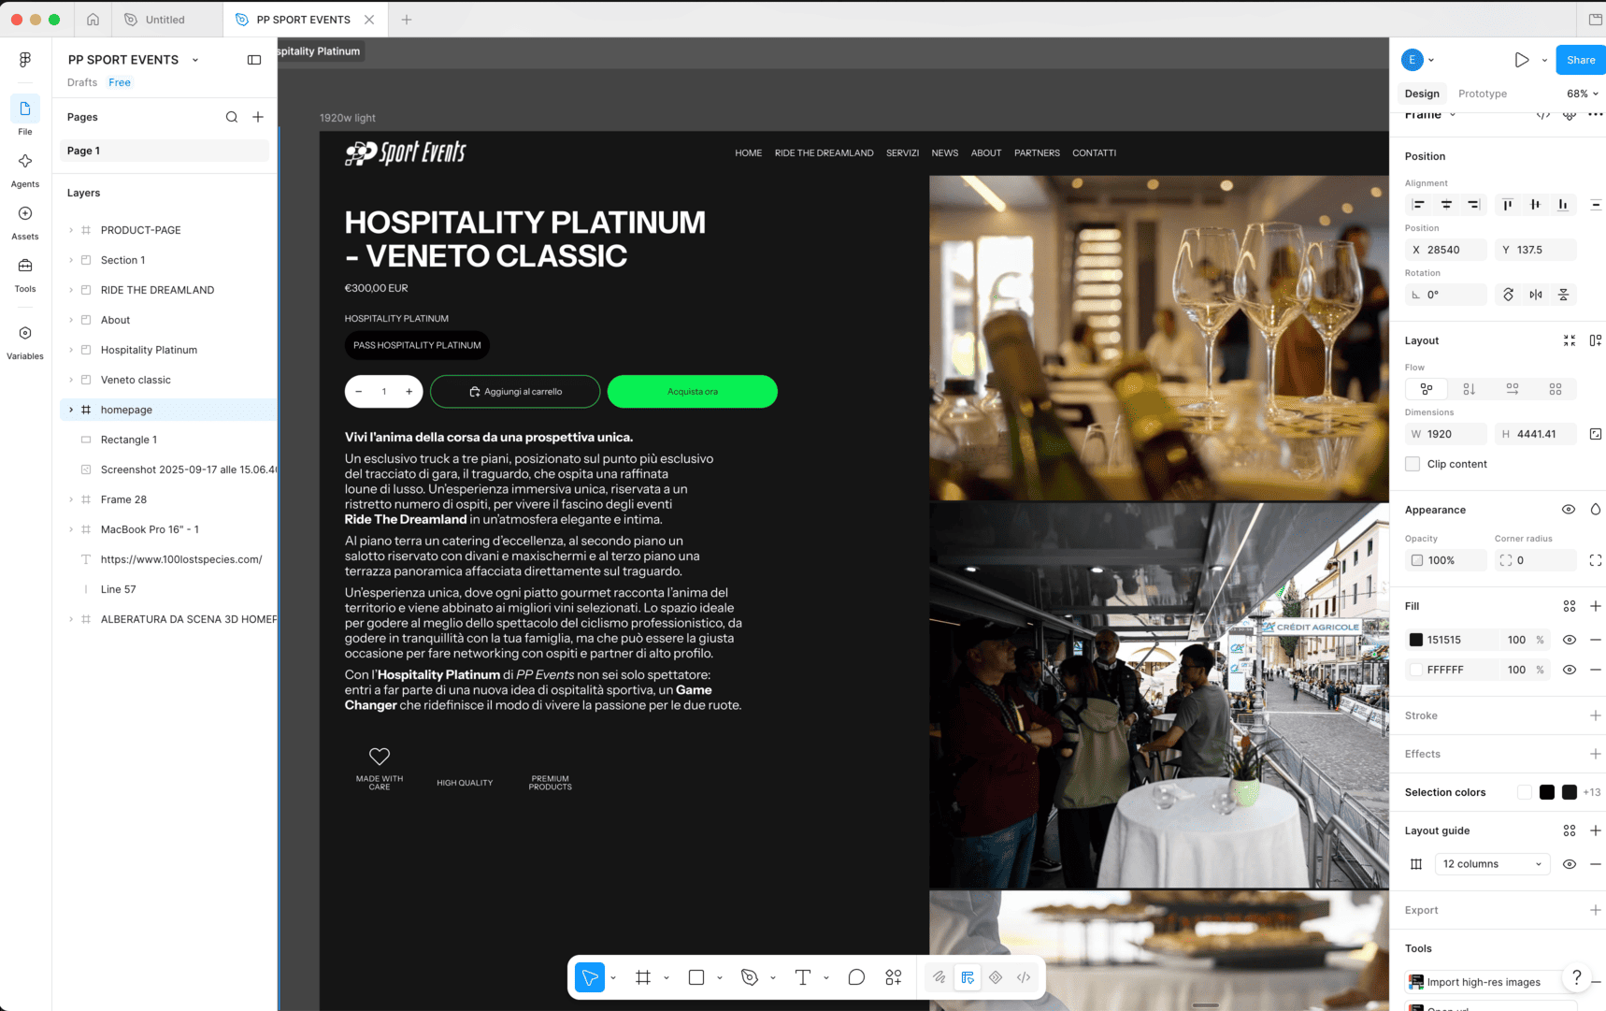Flip horizontal icon in Rotation row

pos(1536,295)
